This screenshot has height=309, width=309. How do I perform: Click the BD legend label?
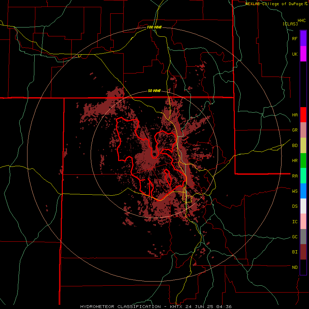point(295,146)
